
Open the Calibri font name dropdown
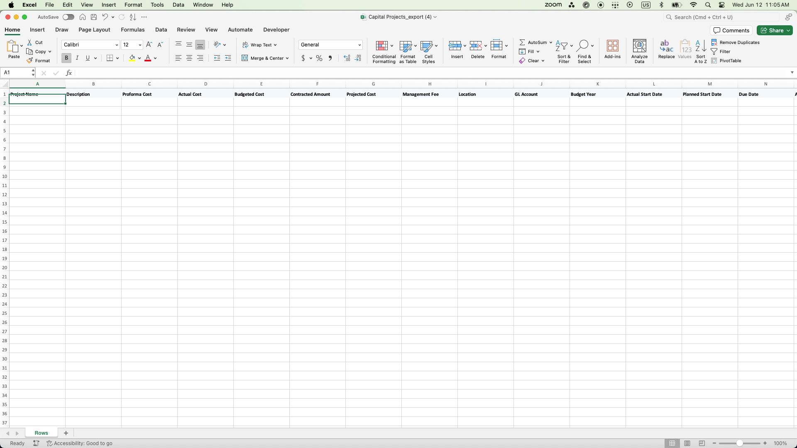116,45
